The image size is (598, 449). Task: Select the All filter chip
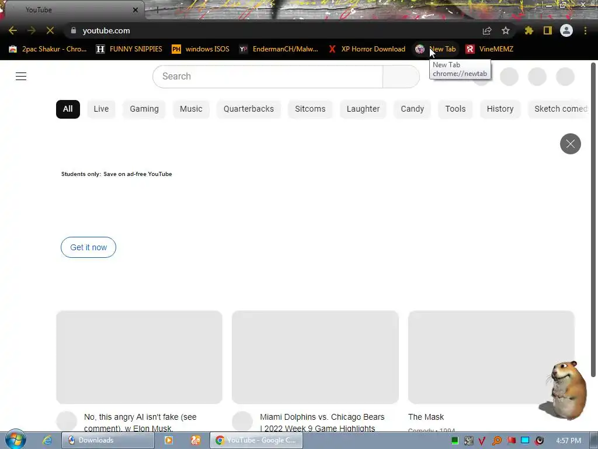pyautogui.click(x=68, y=109)
